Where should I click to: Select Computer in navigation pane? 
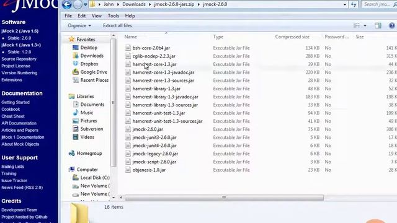(87, 169)
